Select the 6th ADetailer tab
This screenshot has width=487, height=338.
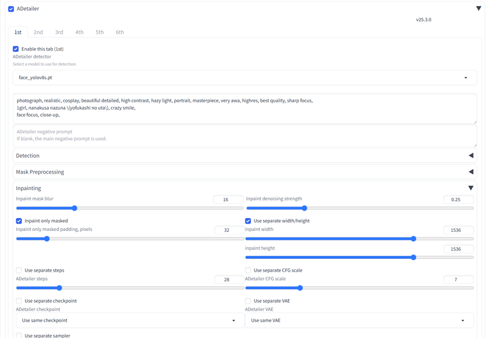[120, 32]
